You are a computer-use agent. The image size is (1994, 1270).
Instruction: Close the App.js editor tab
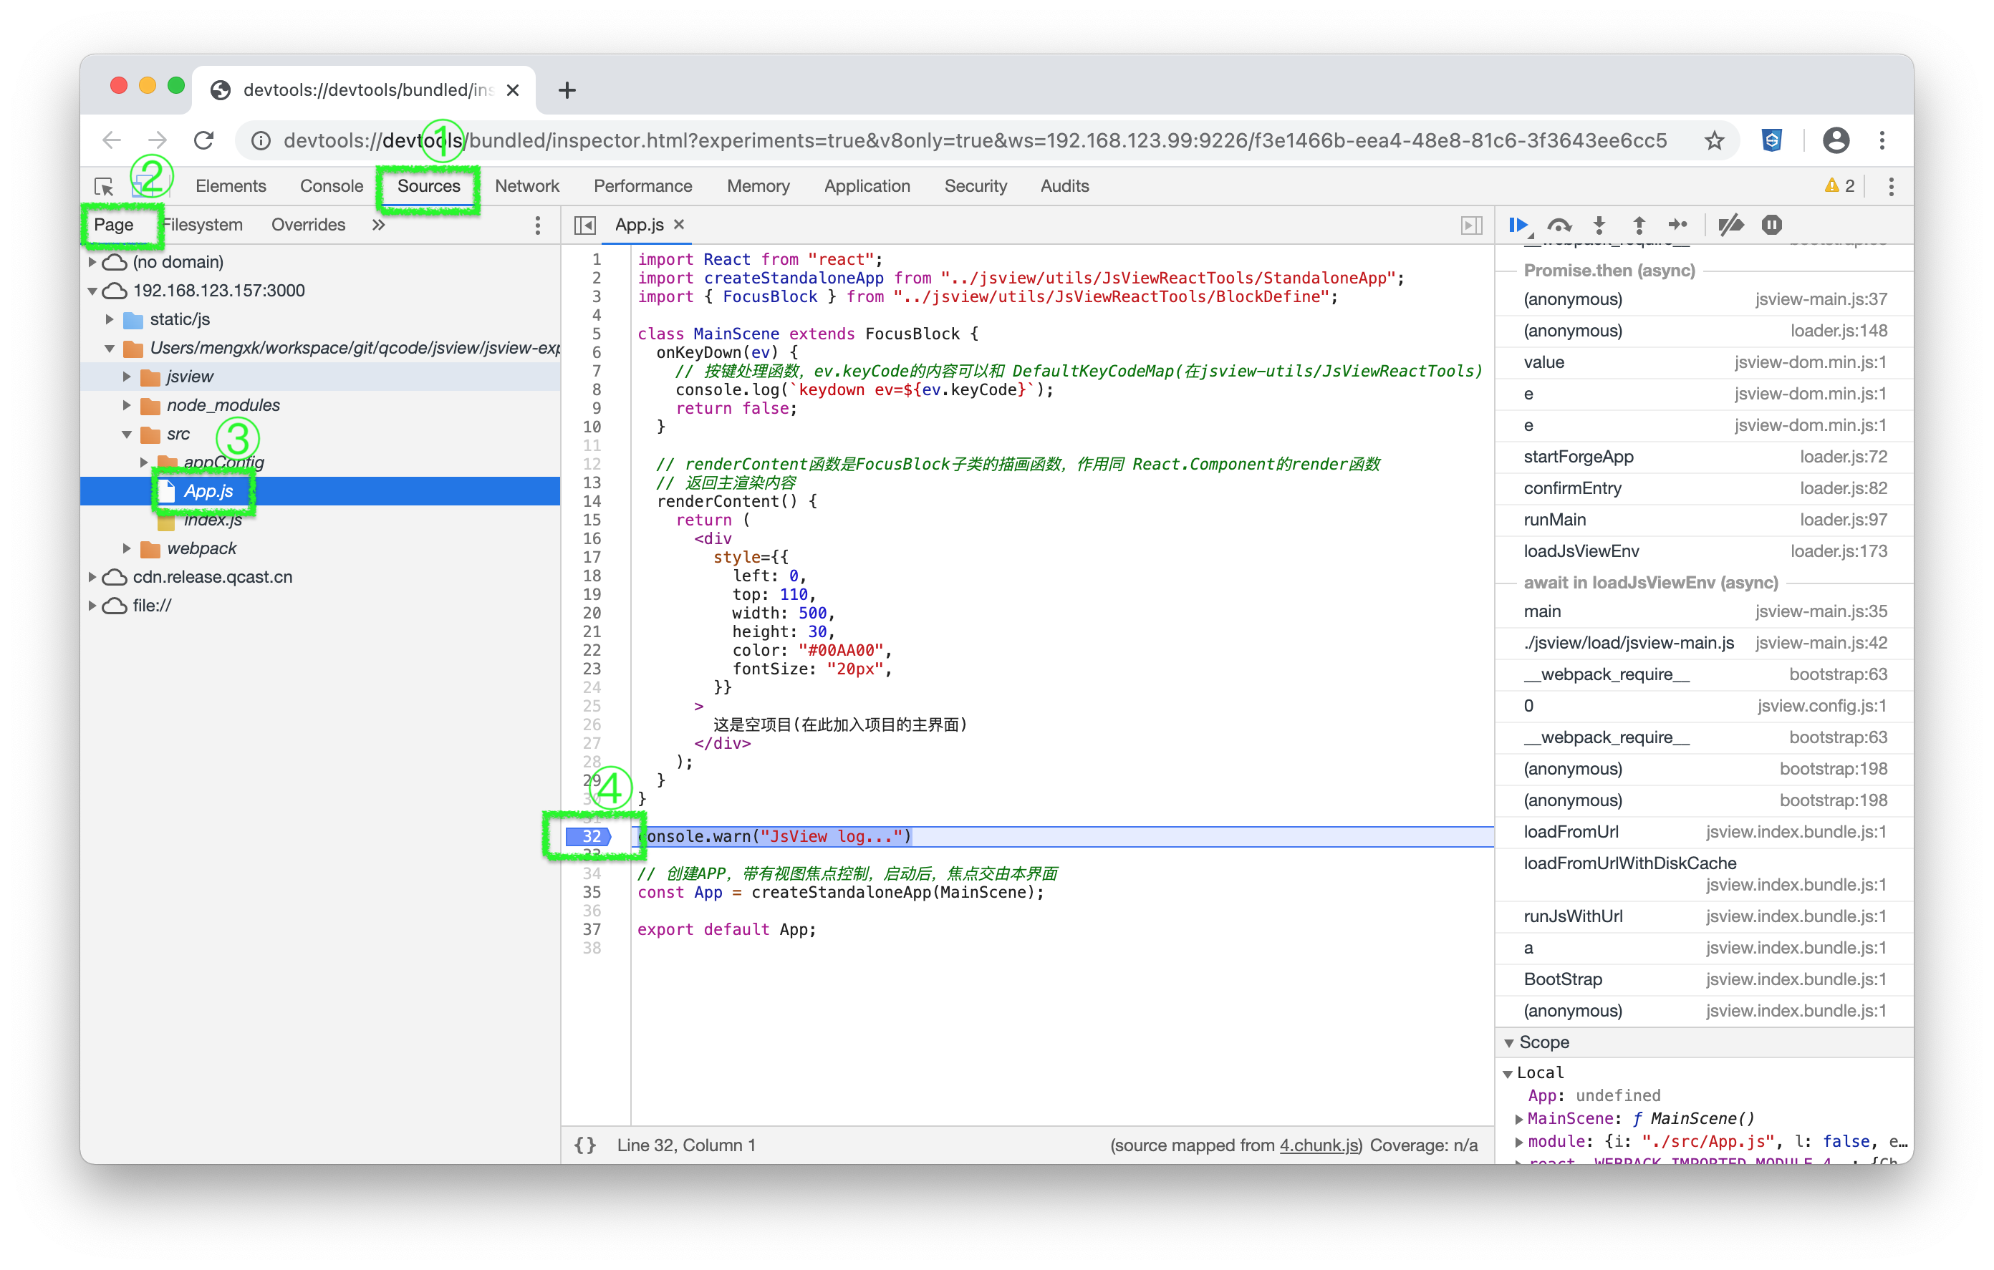tap(679, 224)
